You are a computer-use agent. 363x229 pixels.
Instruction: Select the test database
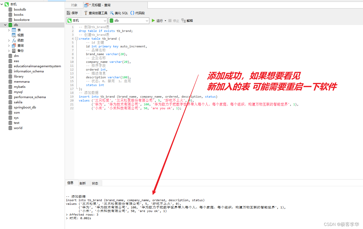pos(16,123)
